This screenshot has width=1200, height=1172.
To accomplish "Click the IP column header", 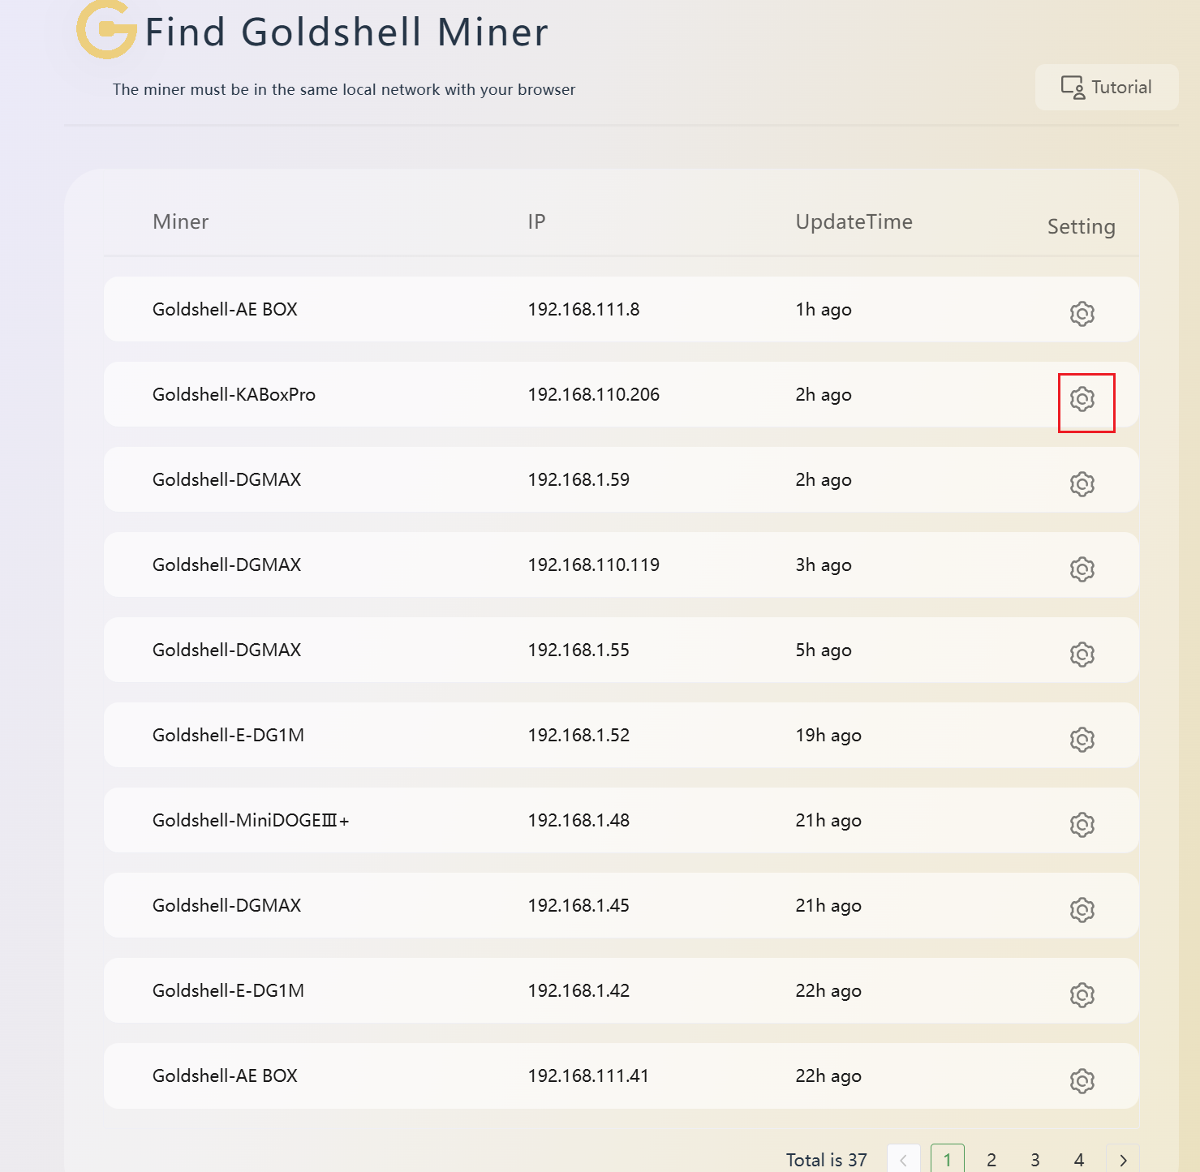I will [536, 221].
